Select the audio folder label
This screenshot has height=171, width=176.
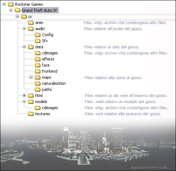click(40, 29)
